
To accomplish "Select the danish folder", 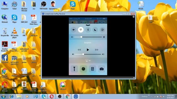I will point(14,86).
